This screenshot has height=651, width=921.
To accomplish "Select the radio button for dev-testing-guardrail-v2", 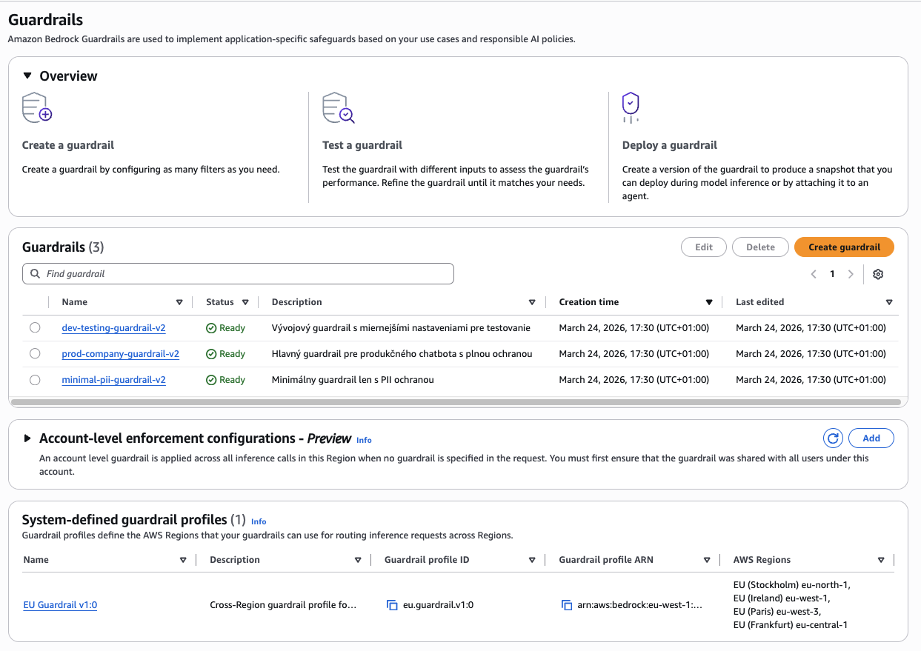I will [35, 327].
